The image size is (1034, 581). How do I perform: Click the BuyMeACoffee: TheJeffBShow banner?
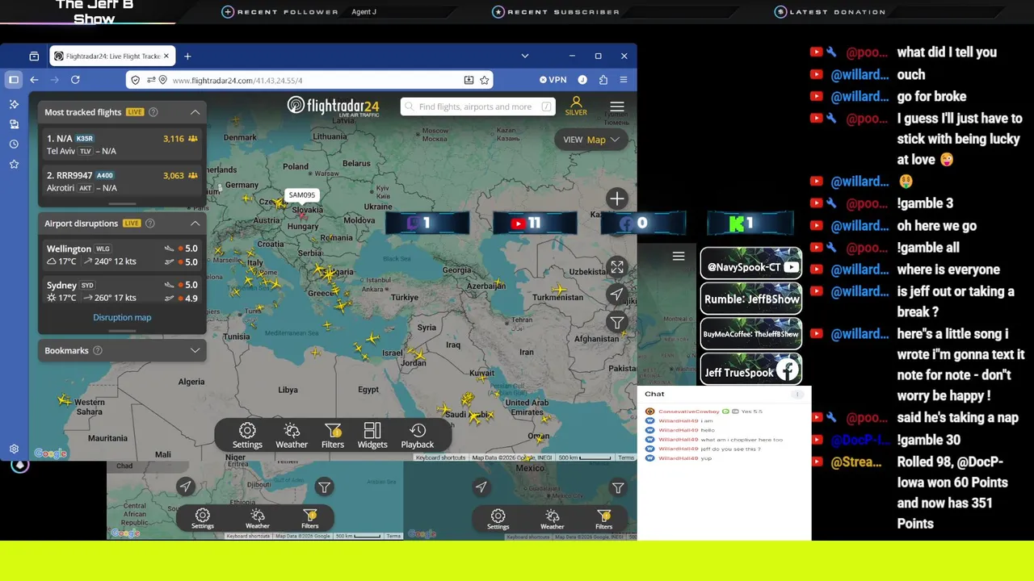tap(751, 334)
